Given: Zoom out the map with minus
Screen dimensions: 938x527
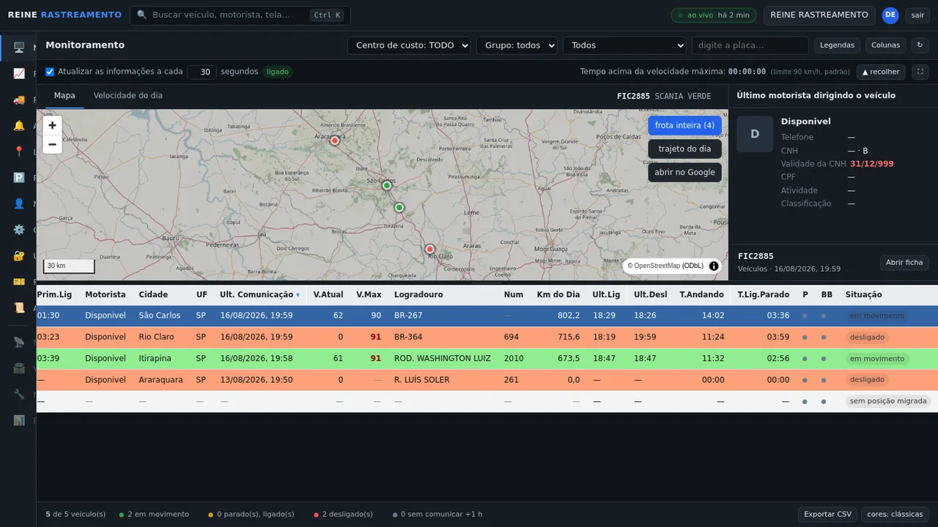Looking at the screenshot, I should click(52, 144).
